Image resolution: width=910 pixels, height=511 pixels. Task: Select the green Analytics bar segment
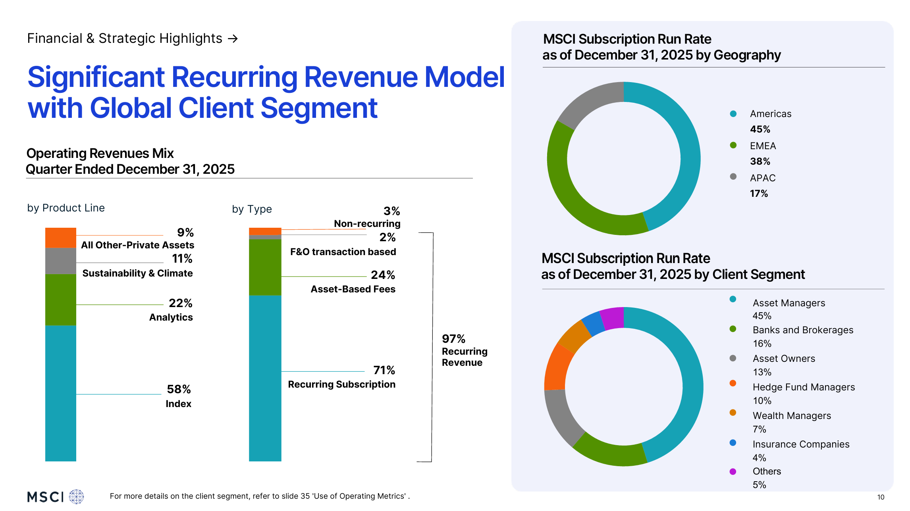(x=60, y=300)
